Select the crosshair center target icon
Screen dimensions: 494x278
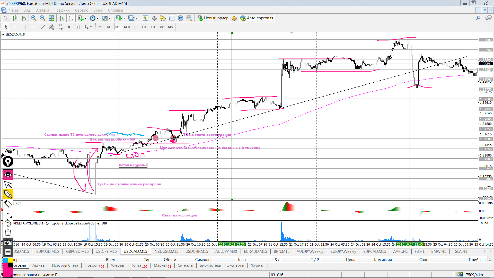[154, 18]
